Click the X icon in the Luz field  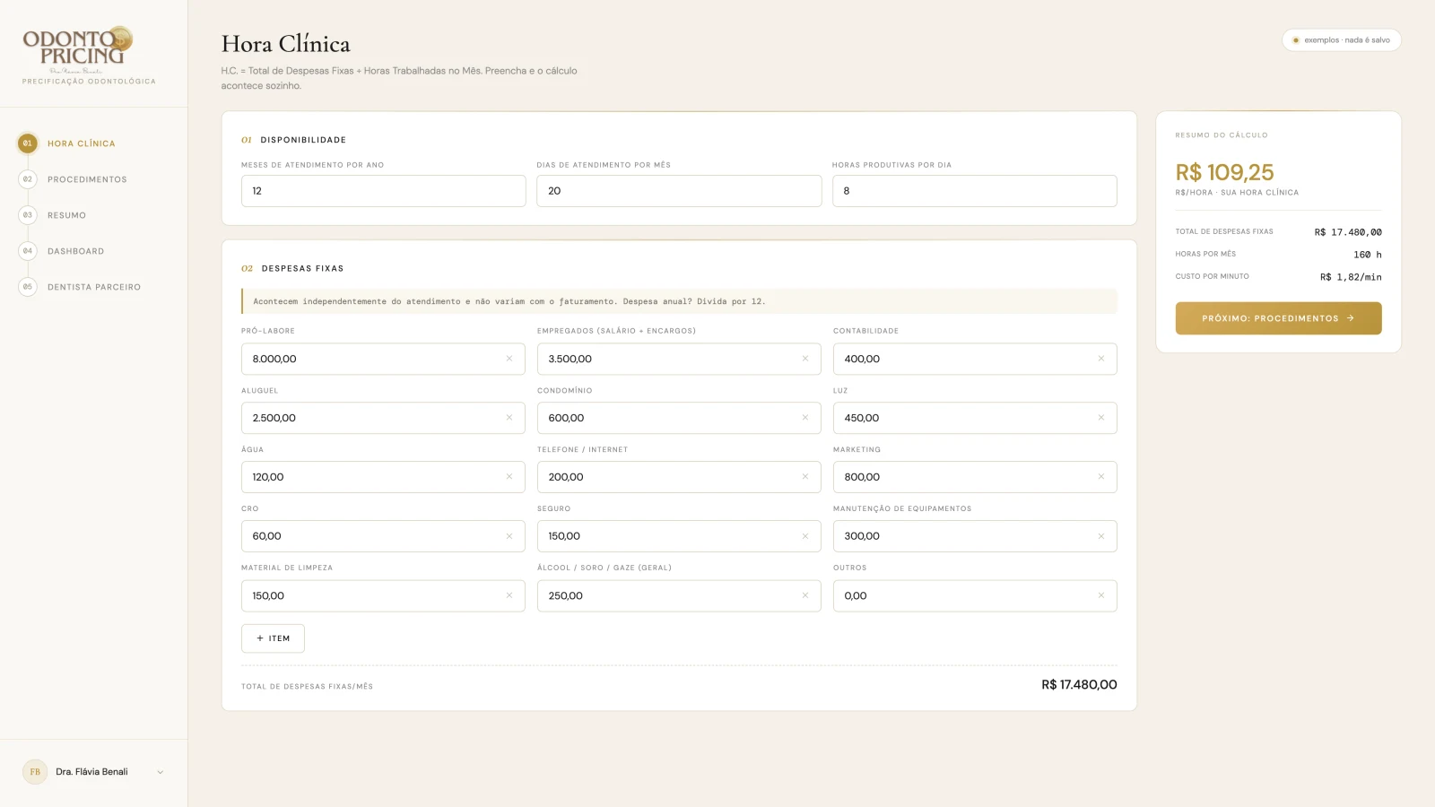pyautogui.click(x=1101, y=418)
